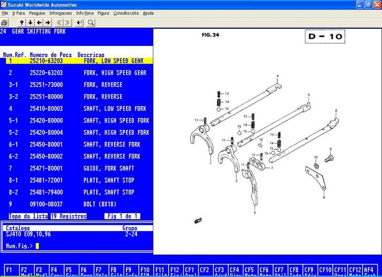Click the 'Topo da lista' status label
Image resolution: width=382 pixels, height=277 pixels.
point(28,216)
